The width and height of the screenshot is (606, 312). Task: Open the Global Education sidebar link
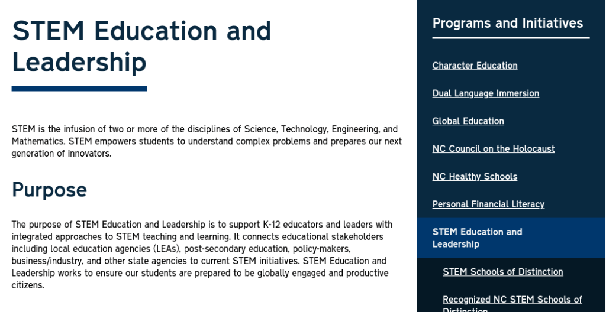(x=468, y=121)
